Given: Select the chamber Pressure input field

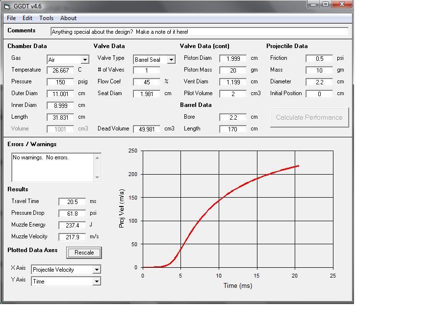Looking at the screenshot, I should coord(60,82).
